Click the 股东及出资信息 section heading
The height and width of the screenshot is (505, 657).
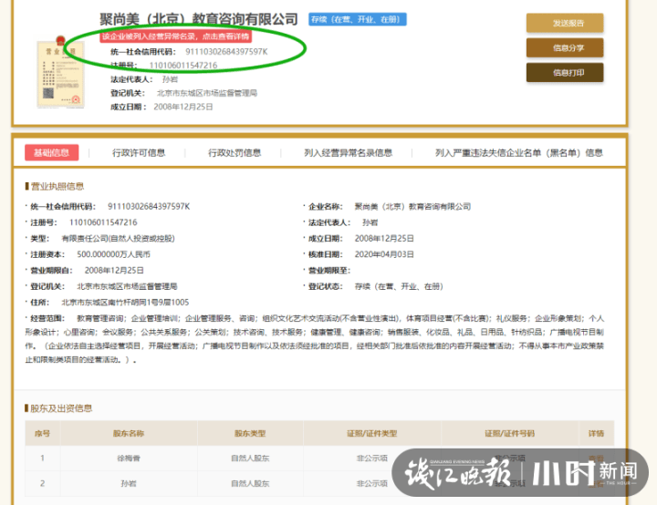61,408
